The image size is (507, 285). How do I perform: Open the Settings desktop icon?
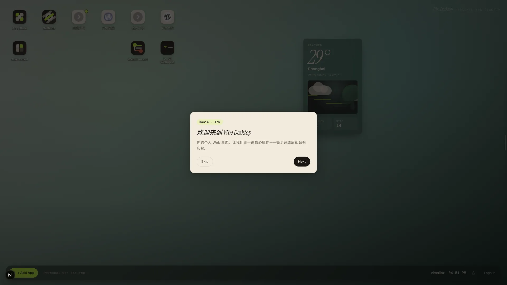point(49,17)
